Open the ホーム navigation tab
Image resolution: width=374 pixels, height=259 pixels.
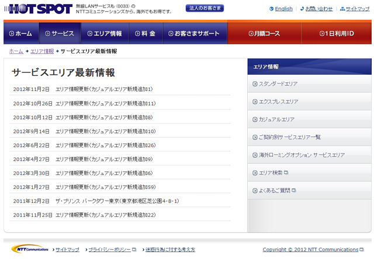pyautogui.click(x=21, y=33)
